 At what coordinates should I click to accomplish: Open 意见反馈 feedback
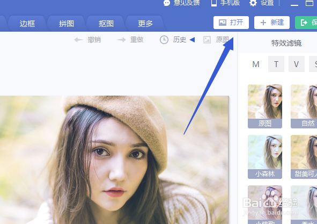[181, 3]
